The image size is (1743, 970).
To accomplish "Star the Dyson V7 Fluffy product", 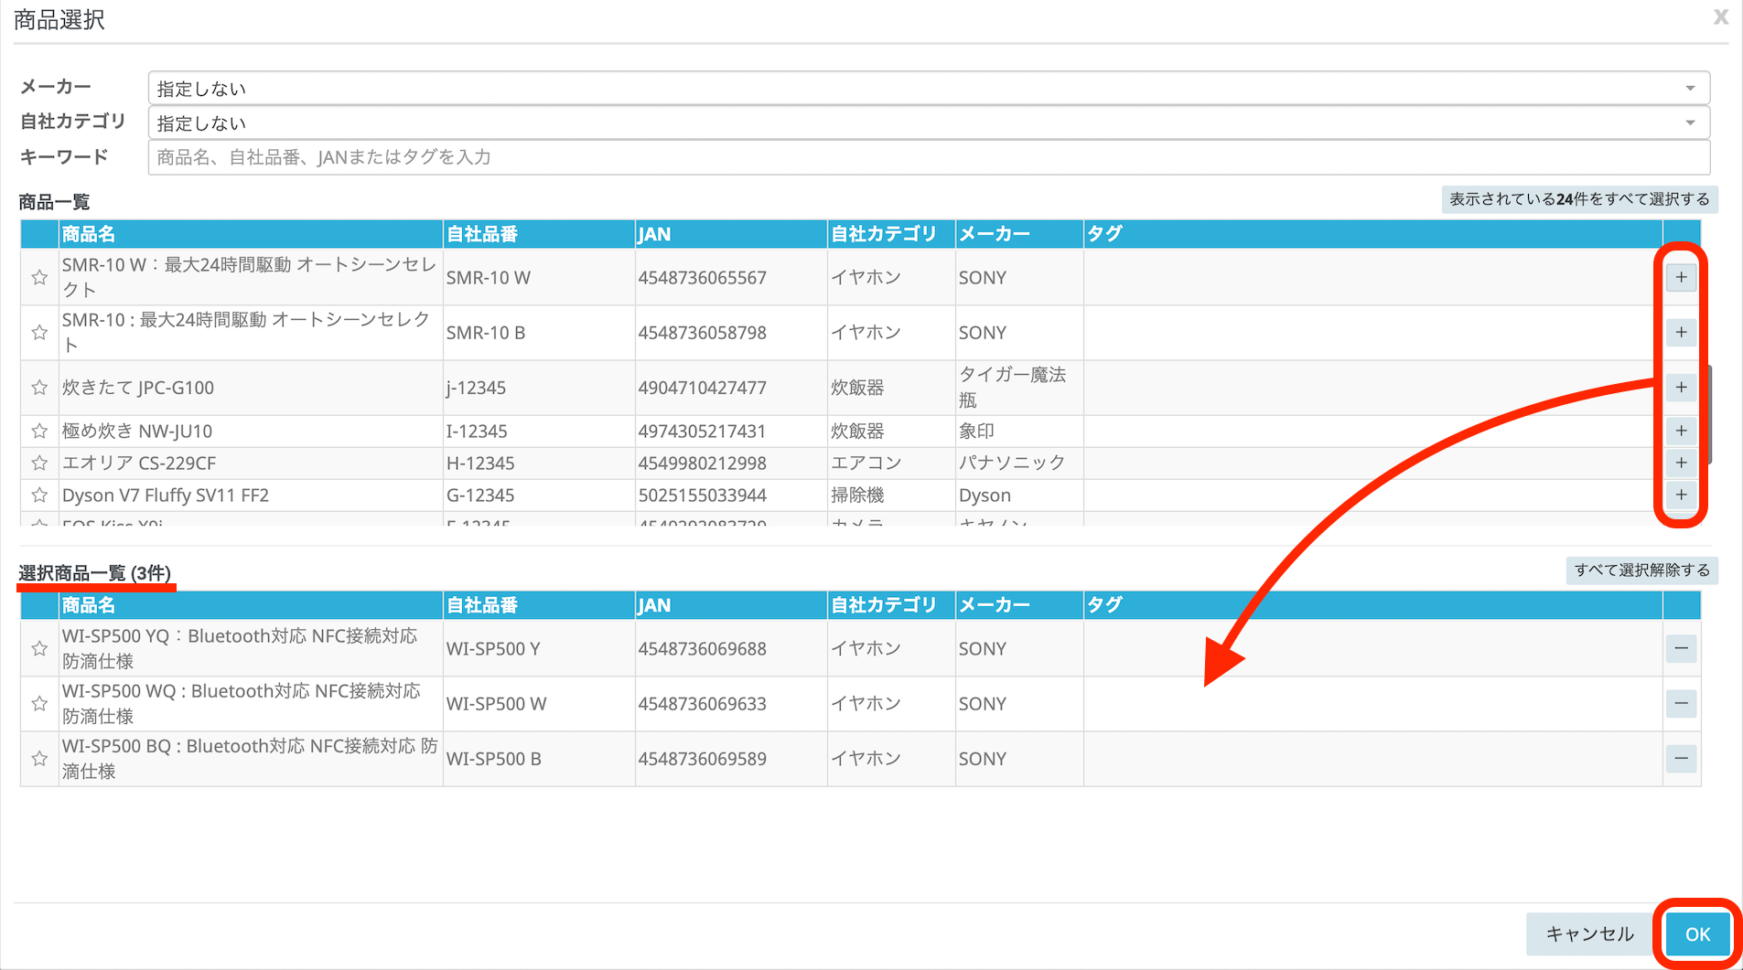I will click(39, 496).
